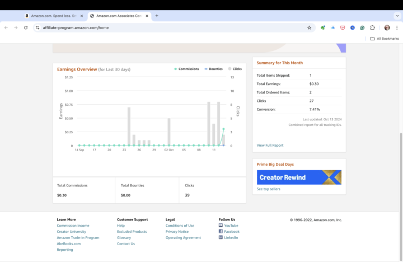Click the Clicks total 39 value
The image size is (403, 262).
pos(187,195)
